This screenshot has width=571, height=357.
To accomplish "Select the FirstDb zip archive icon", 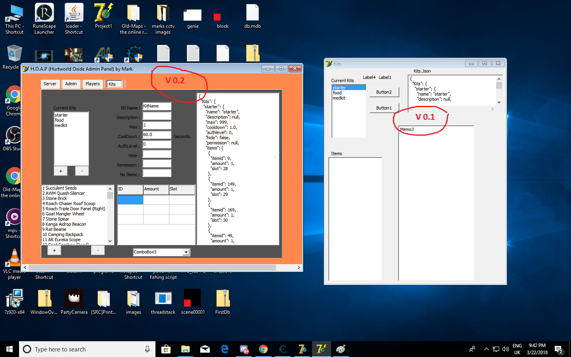I will (x=222, y=299).
